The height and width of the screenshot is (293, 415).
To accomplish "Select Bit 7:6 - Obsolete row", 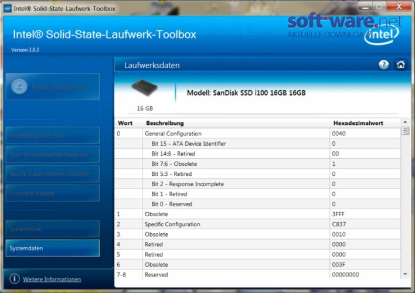I will (x=258, y=163).
